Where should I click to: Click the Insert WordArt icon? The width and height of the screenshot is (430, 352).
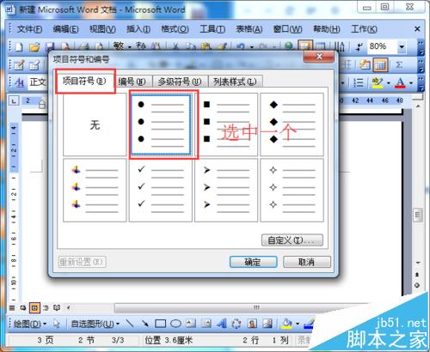pos(222,324)
